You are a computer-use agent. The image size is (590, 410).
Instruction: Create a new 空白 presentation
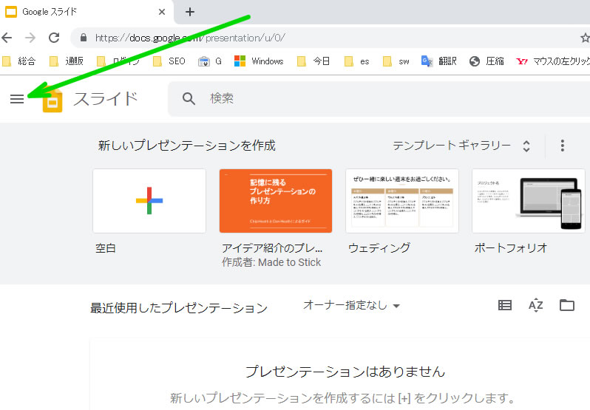click(149, 201)
